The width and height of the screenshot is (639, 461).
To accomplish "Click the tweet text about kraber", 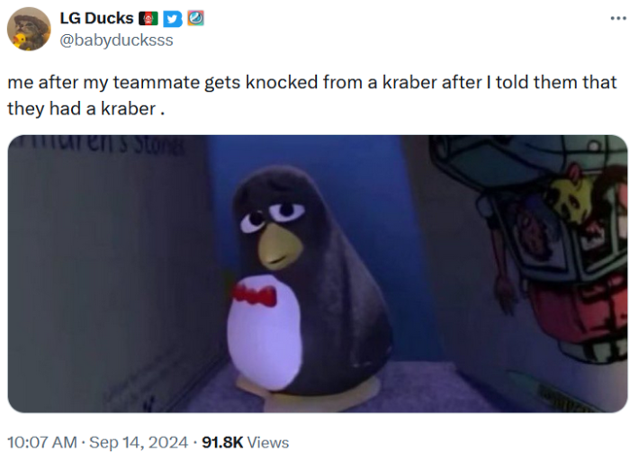I will click(x=312, y=95).
